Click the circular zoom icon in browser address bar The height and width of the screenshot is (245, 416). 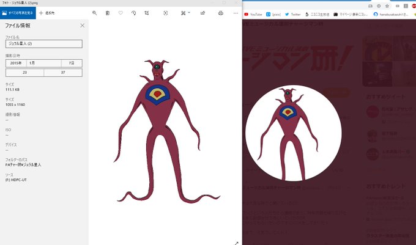click(x=379, y=6)
